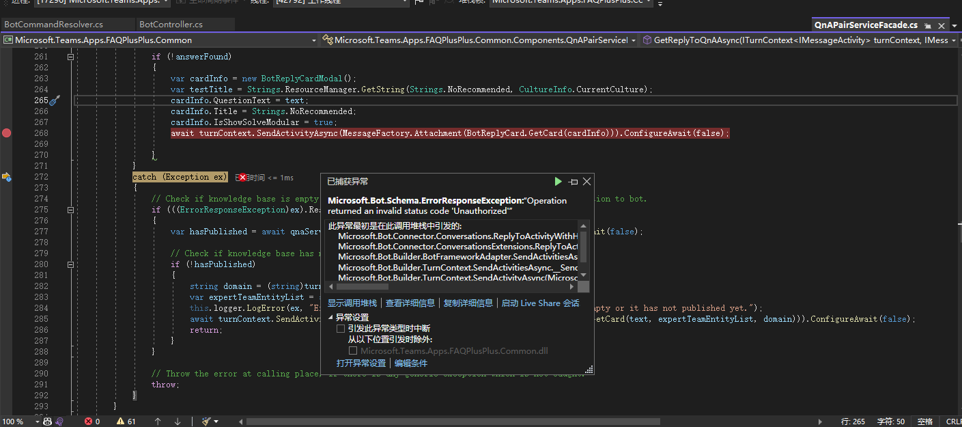The width and height of the screenshot is (962, 427).
Task: Click the call stack horizontal scrollbar left arrow
Action: (x=333, y=287)
